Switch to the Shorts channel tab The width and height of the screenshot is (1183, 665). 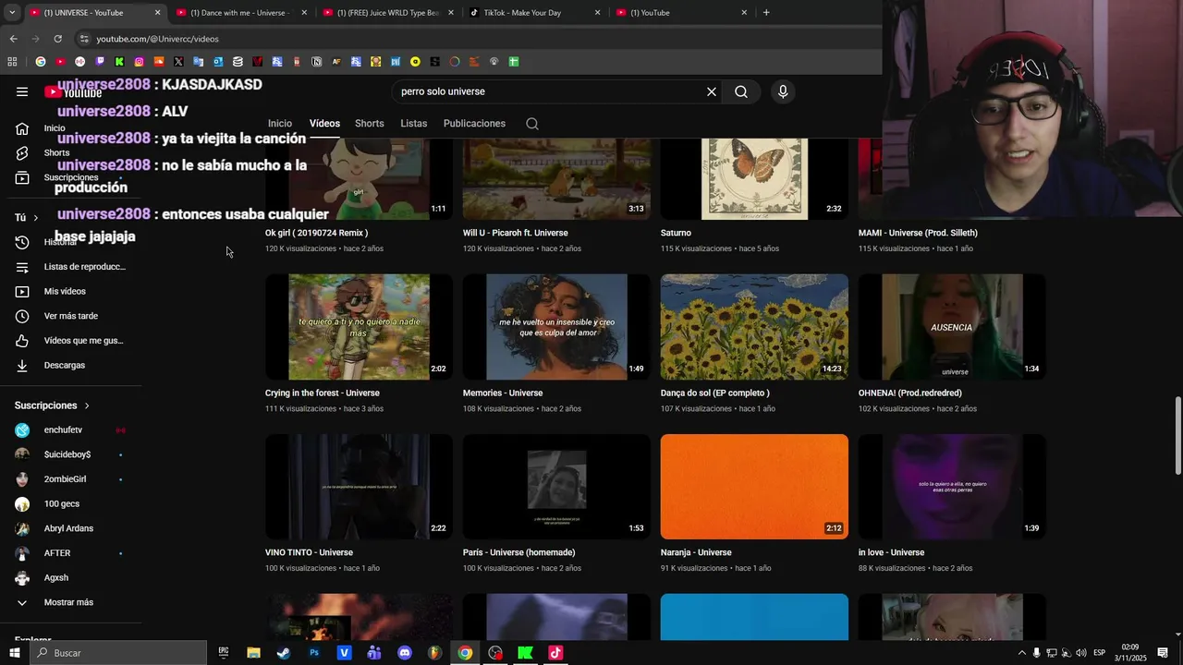coord(370,124)
